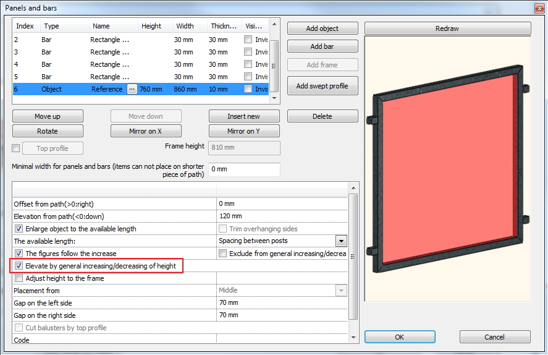Viewport: 548px width, 355px height.
Task: Move the selected item up
Action: pyautogui.click(x=48, y=116)
